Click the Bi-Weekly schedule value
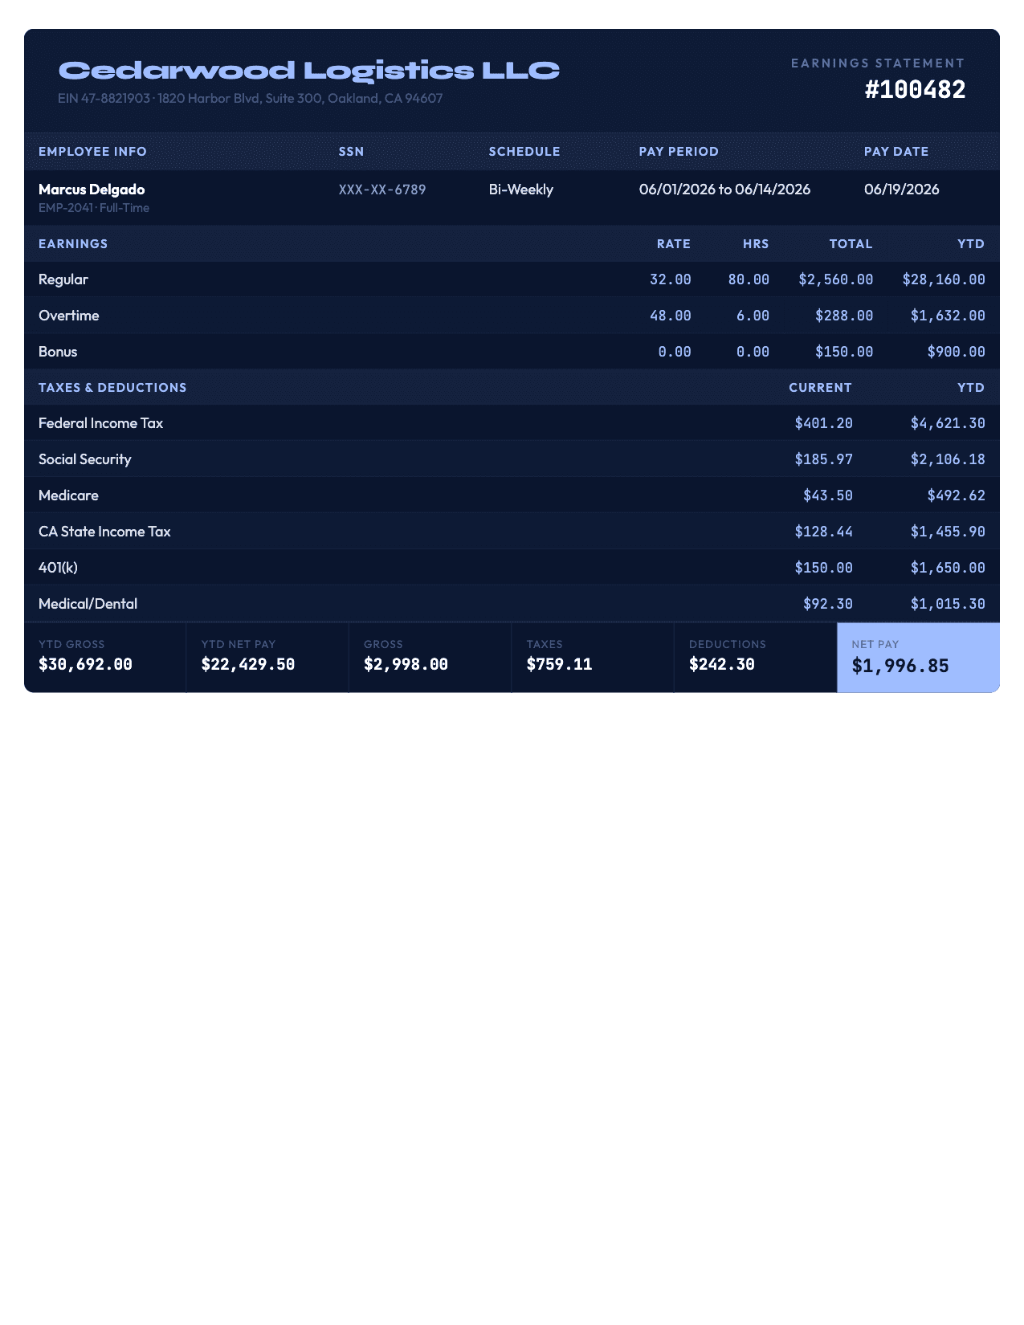Viewport: 1024px width, 1325px height. tap(521, 190)
